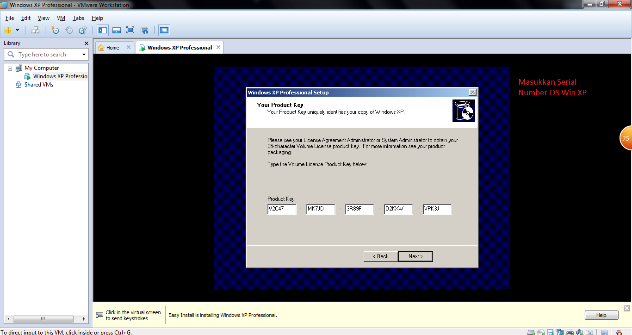632x335 pixels.
Task: Click the fourth Product Key field D2KXW
Action: click(x=398, y=209)
